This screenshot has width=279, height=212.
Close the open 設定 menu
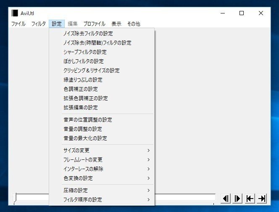57,24
